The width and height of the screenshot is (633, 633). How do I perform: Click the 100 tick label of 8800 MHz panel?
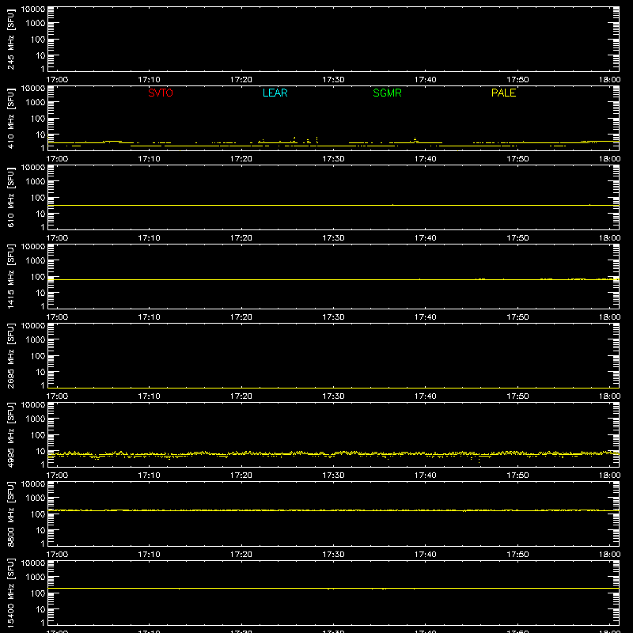pos(37,514)
